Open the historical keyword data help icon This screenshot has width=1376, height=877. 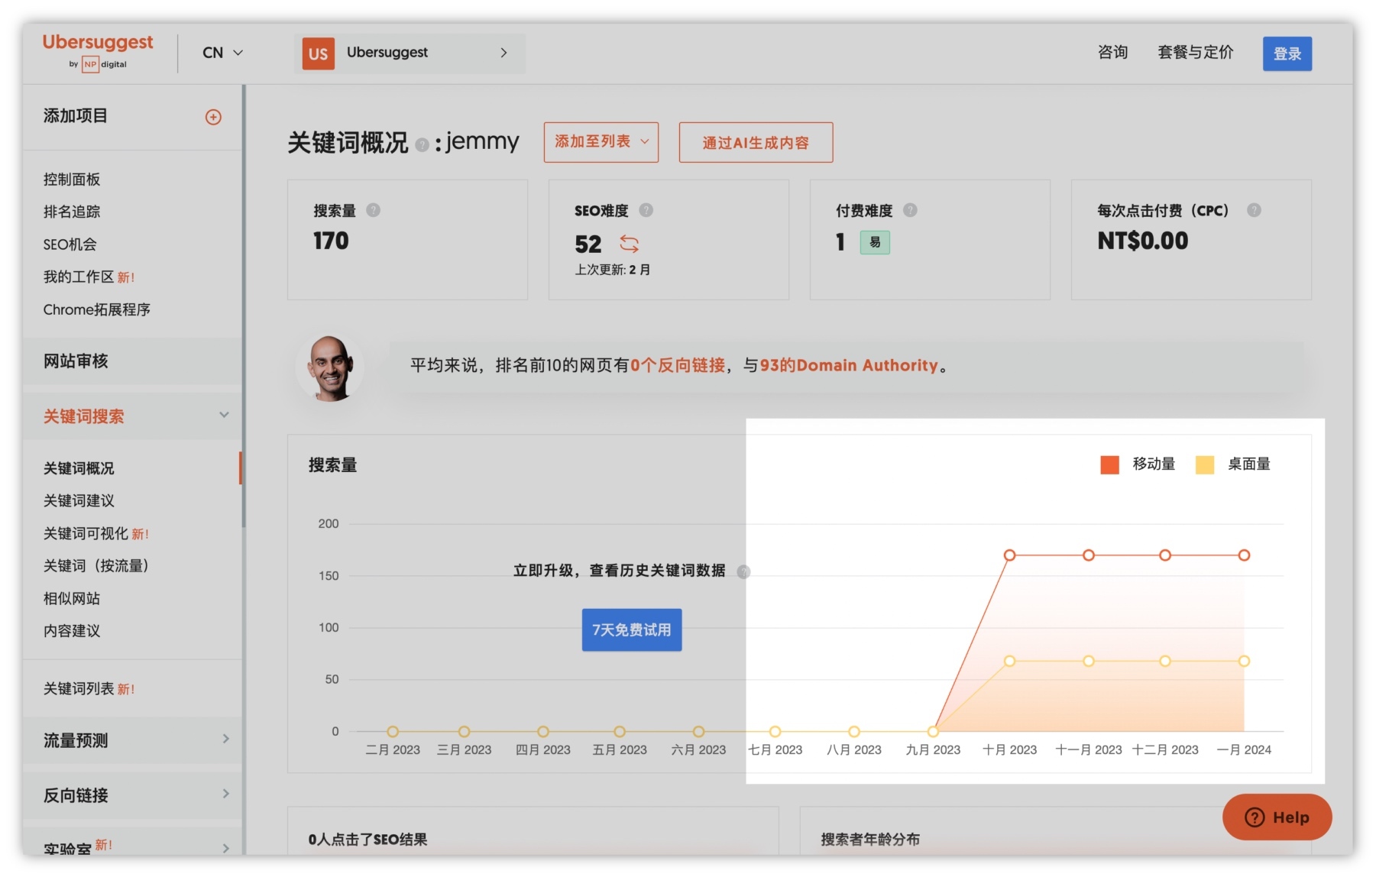742,571
